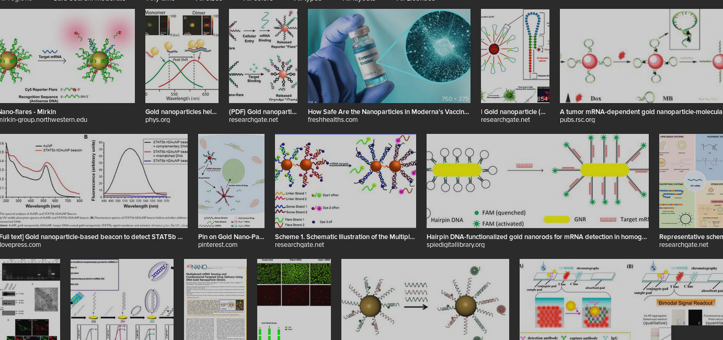This screenshot has width=723, height=340.
Task: Open 'How Safe Are the Nanoparticles in Moderna's Vaccine' title
Action: click(388, 112)
